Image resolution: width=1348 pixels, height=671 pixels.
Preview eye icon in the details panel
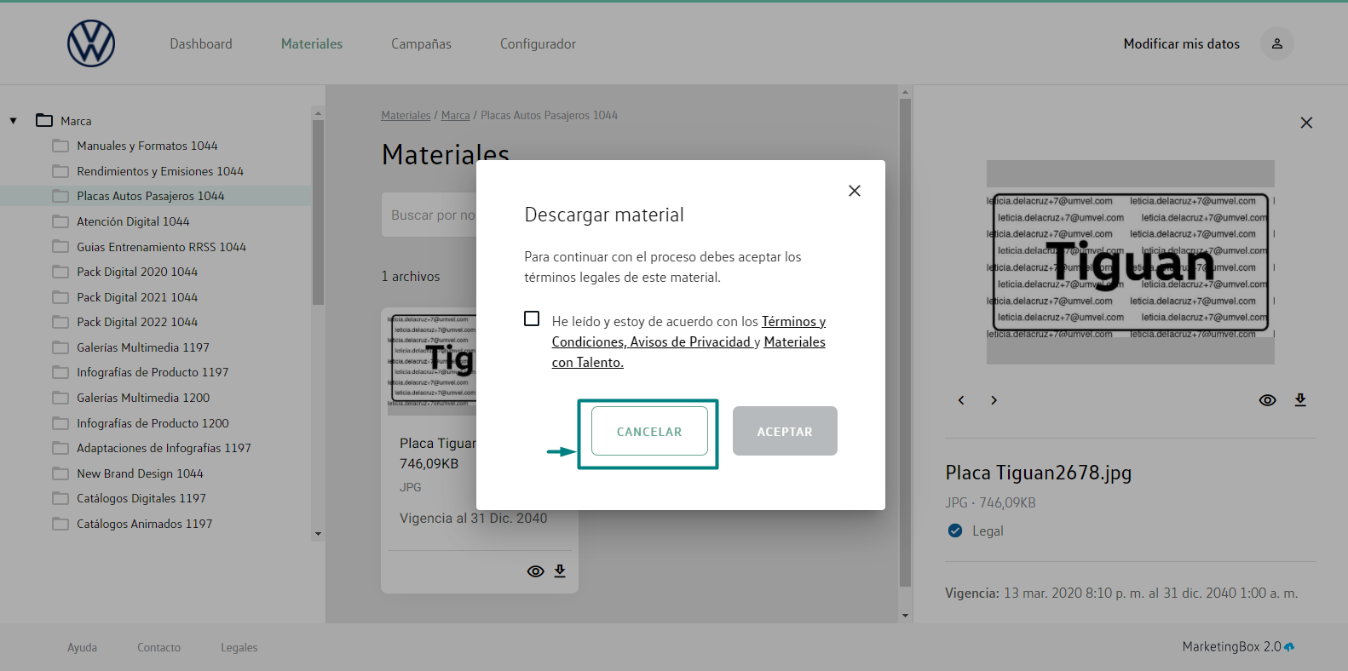tap(1268, 400)
